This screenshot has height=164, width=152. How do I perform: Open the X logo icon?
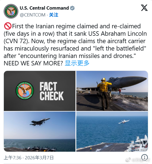(x=144, y=8)
